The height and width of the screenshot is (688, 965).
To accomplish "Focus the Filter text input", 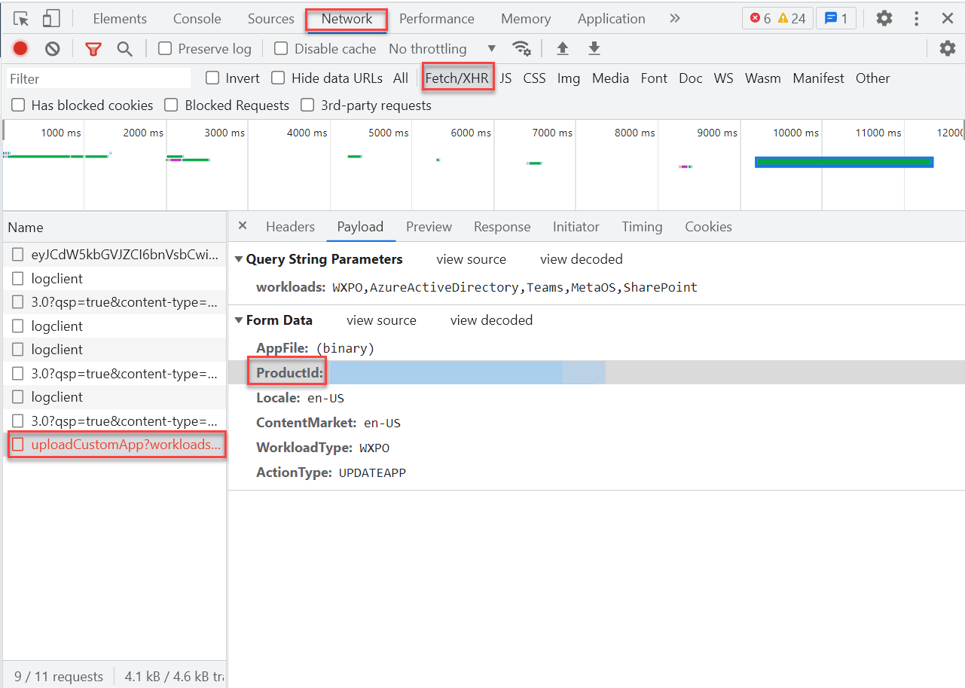I will click(x=99, y=78).
